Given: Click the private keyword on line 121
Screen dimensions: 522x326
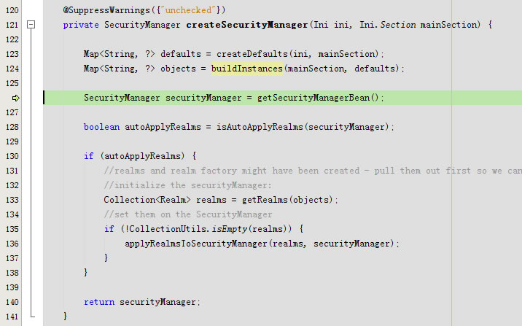Looking at the screenshot, I should click(x=81, y=25).
